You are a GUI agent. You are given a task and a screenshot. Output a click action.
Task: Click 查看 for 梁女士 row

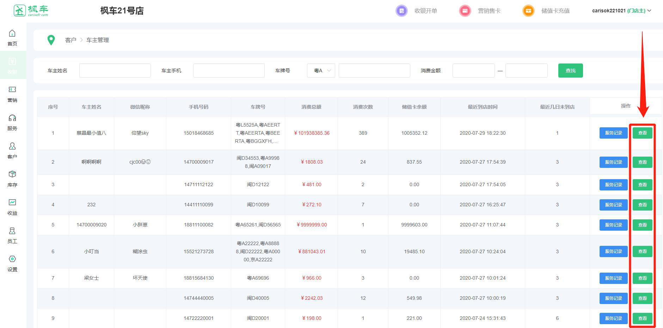click(x=643, y=278)
